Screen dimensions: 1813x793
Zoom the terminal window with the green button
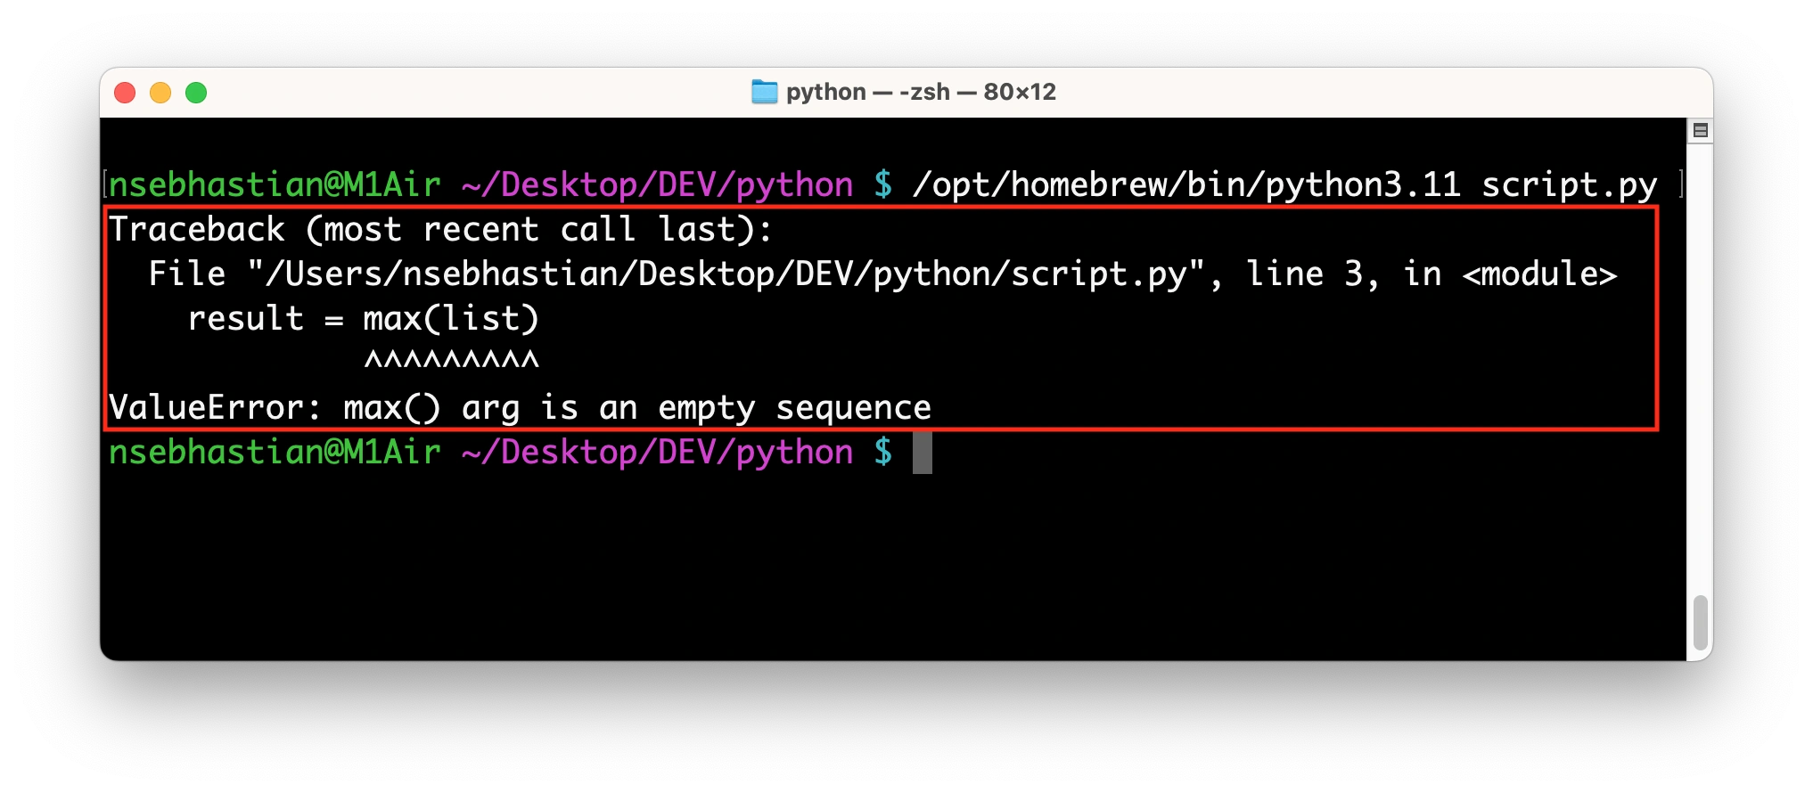196,93
